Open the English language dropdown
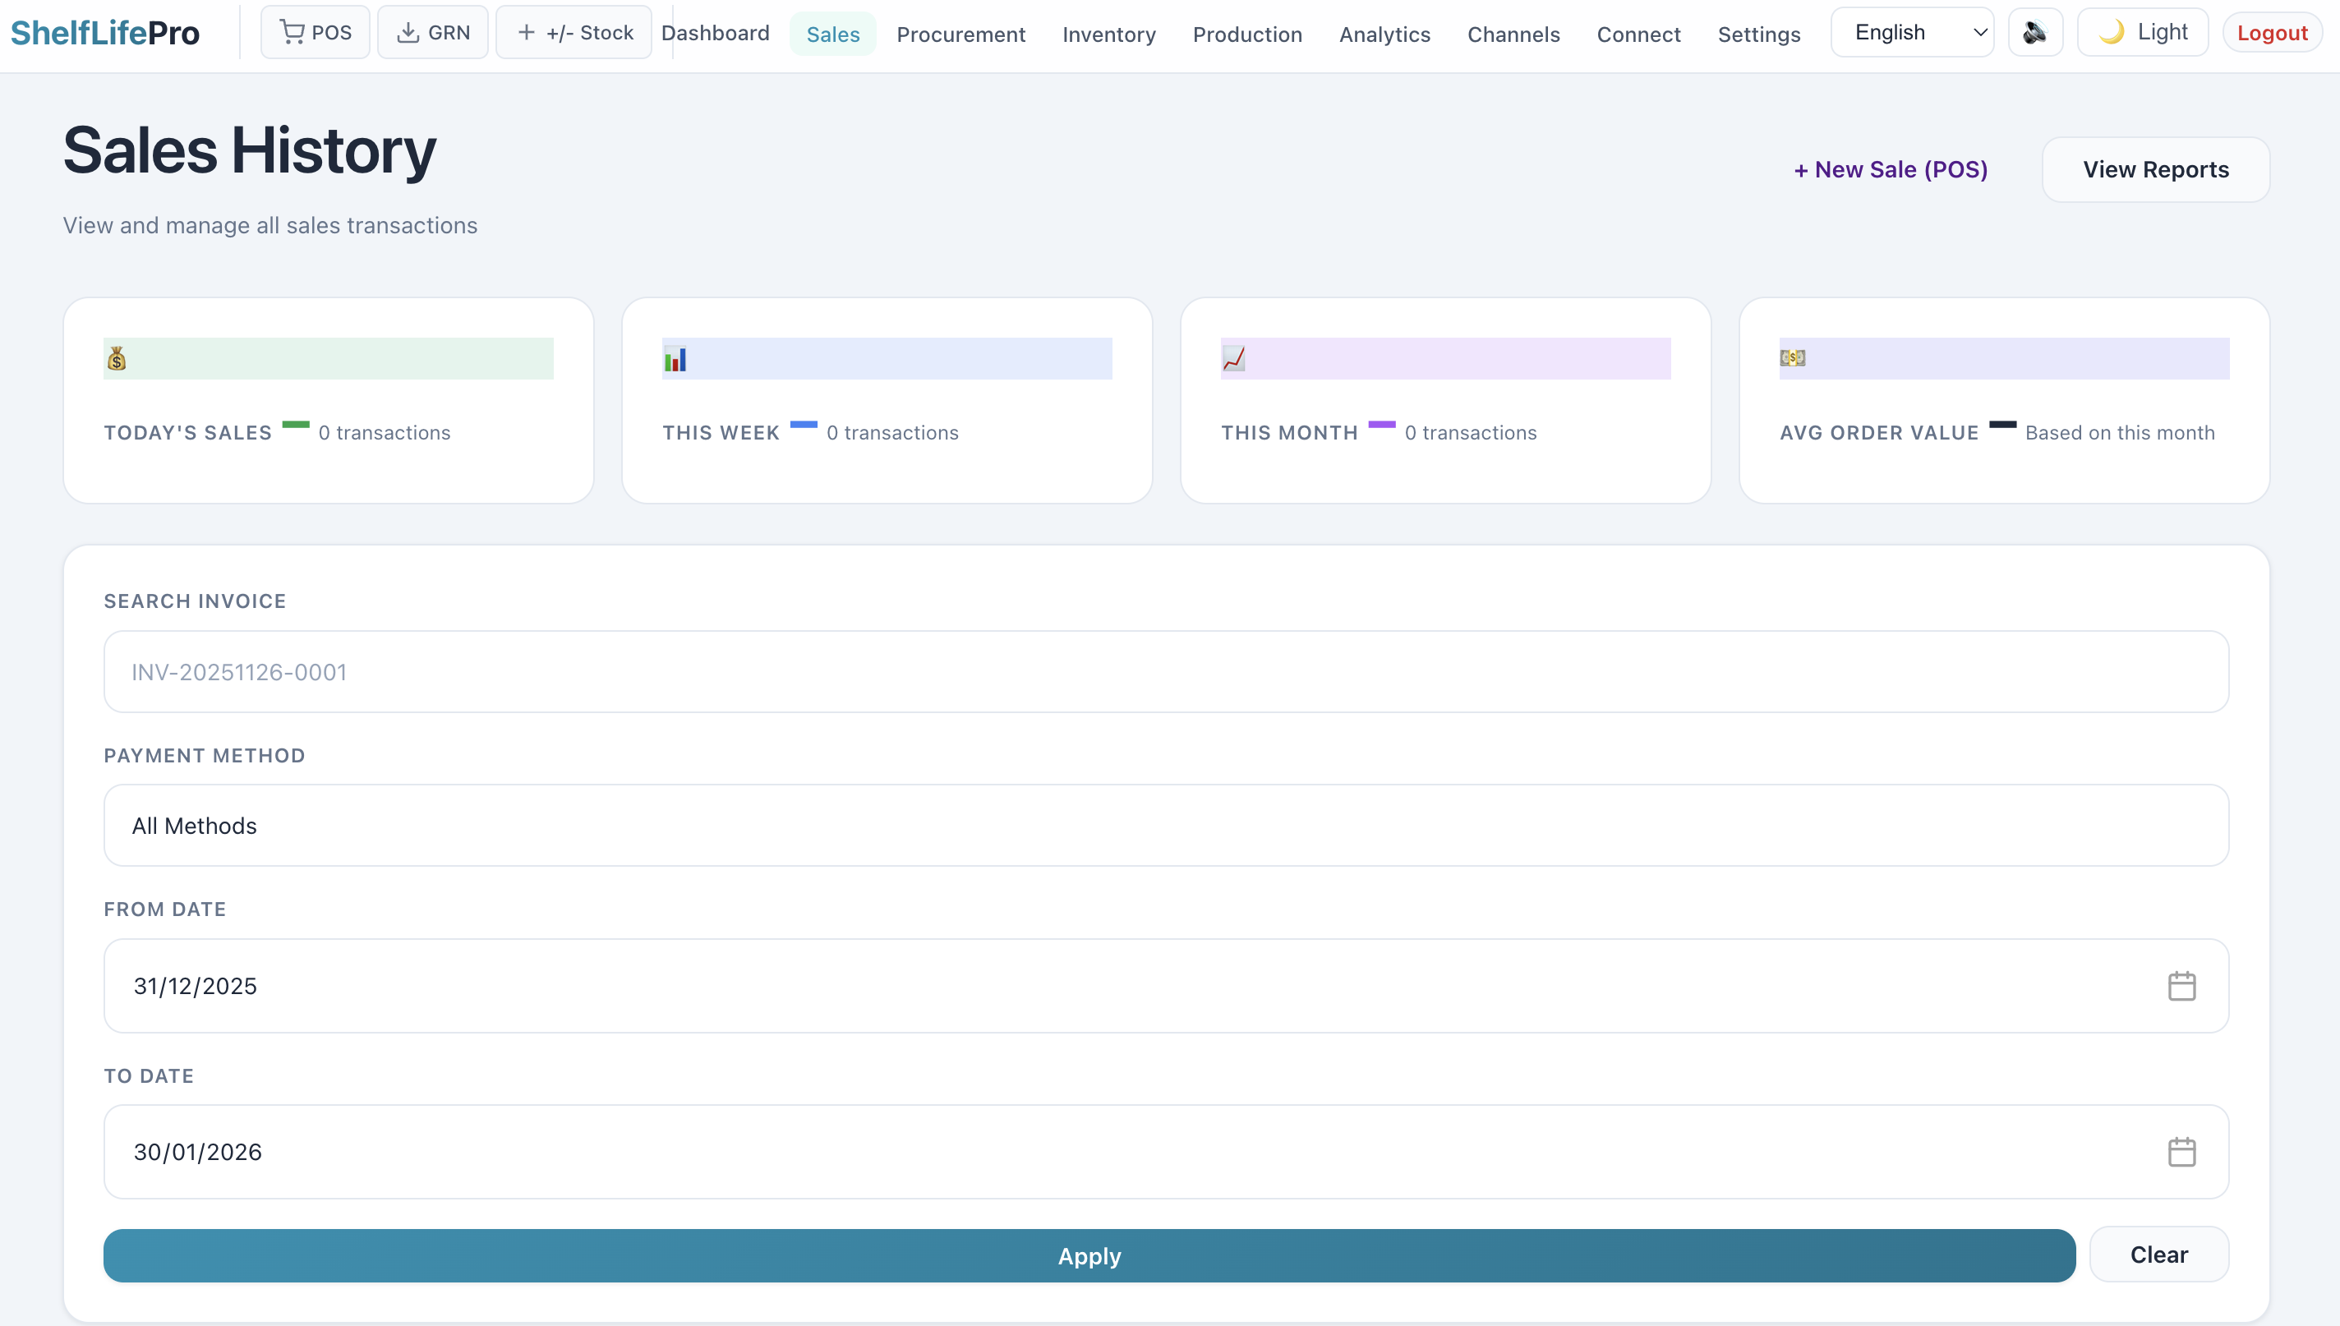The width and height of the screenshot is (2340, 1326). pyautogui.click(x=1911, y=33)
